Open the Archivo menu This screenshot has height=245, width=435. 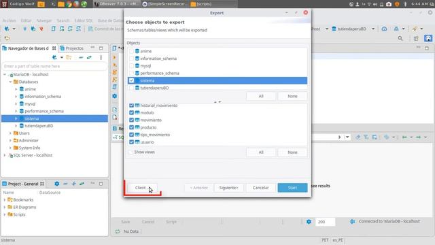coord(10,20)
